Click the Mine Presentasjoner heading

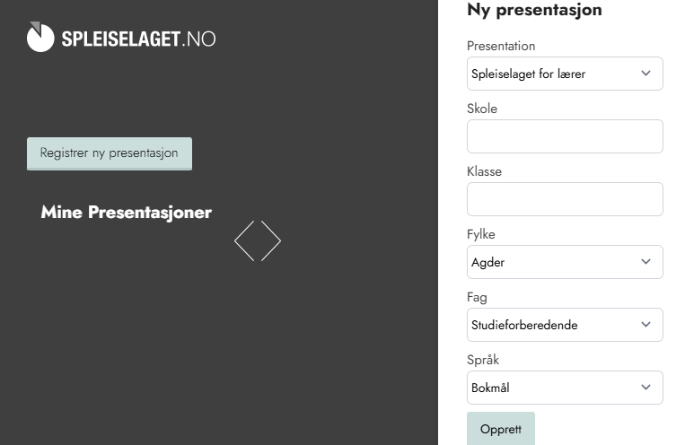click(x=127, y=213)
